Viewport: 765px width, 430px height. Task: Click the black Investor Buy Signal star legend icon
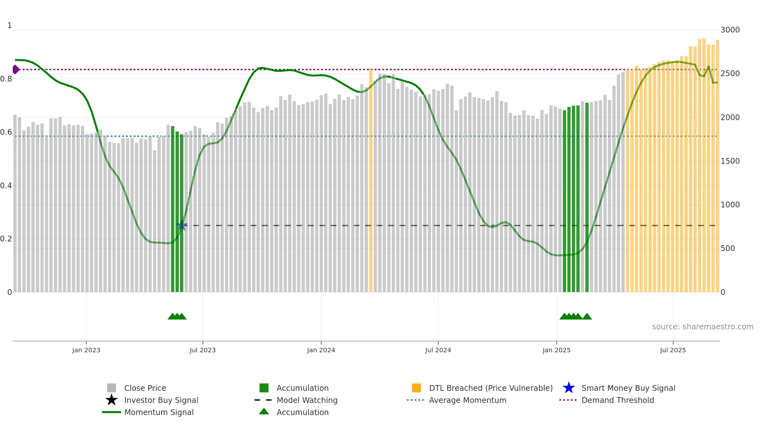[111, 400]
